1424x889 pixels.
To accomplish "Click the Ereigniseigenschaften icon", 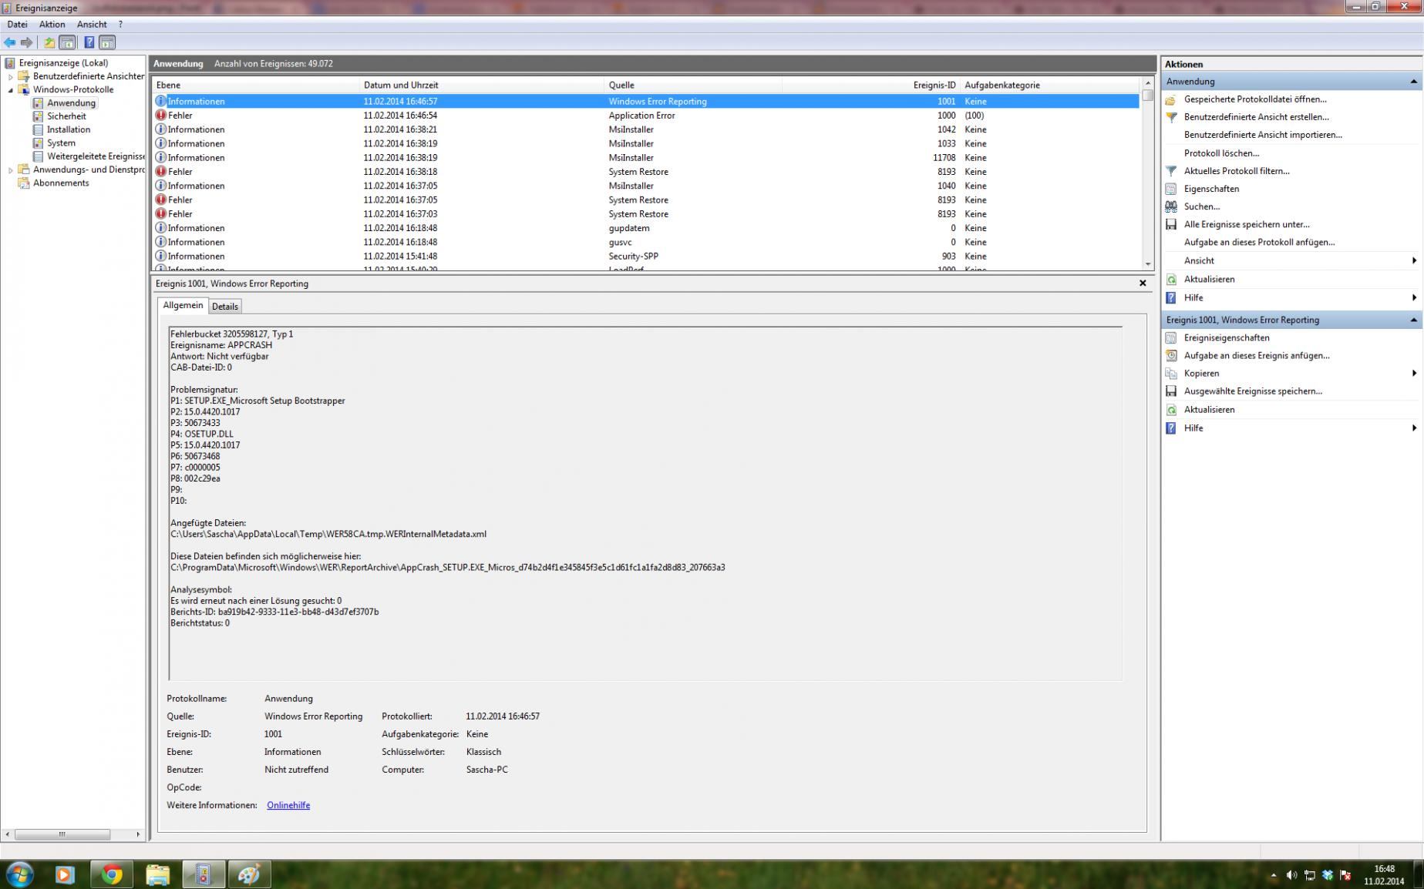I will (1171, 337).
